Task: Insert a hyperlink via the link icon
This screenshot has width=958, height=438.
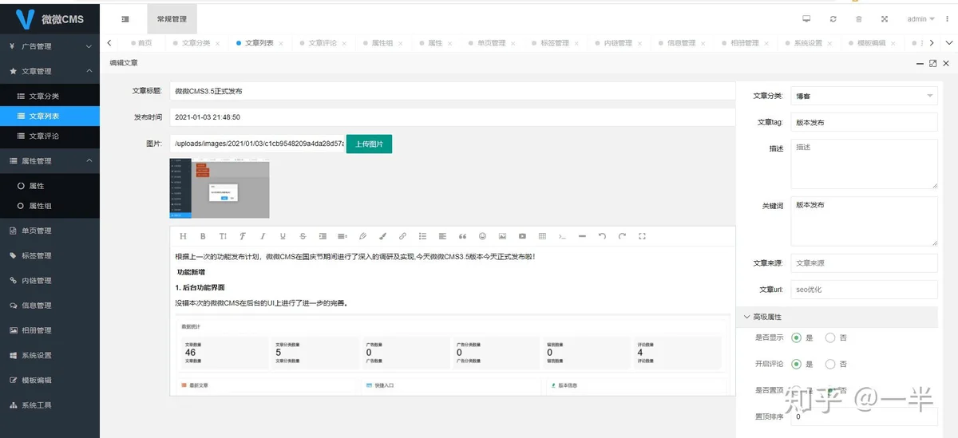Action: [402, 236]
